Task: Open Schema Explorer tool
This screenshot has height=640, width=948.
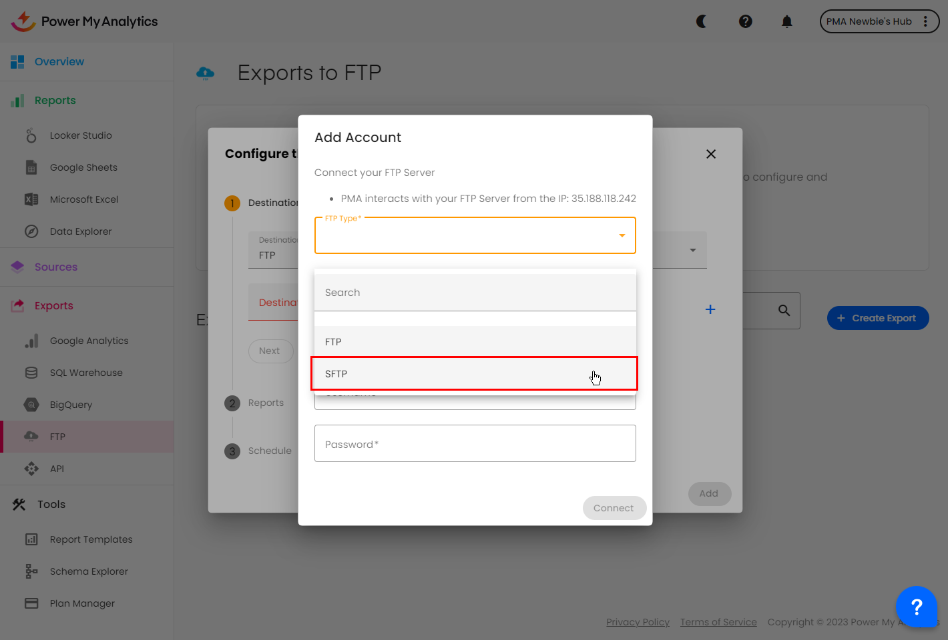Action: (89, 571)
